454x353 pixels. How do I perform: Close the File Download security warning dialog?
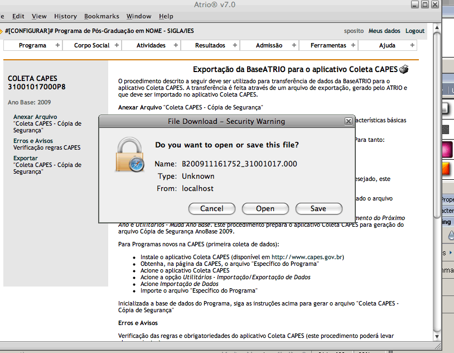(x=349, y=121)
